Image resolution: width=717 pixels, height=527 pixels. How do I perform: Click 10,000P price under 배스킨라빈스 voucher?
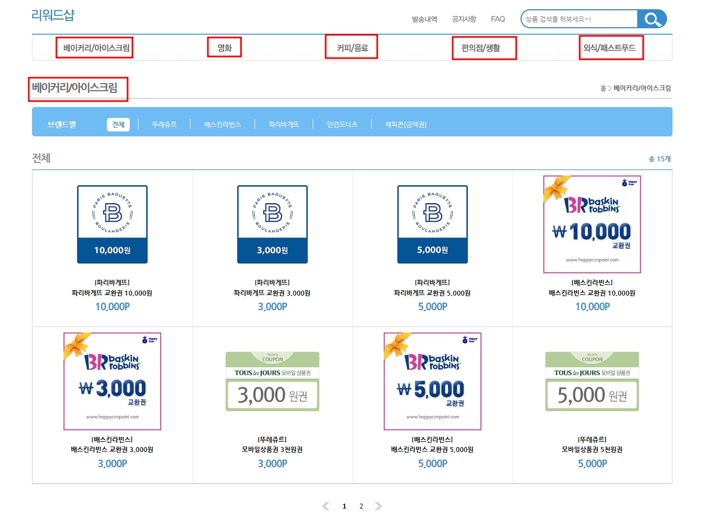click(x=592, y=306)
